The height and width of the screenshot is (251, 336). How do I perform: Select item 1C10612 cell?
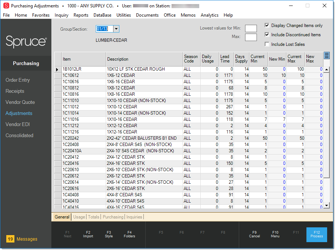point(84,75)
